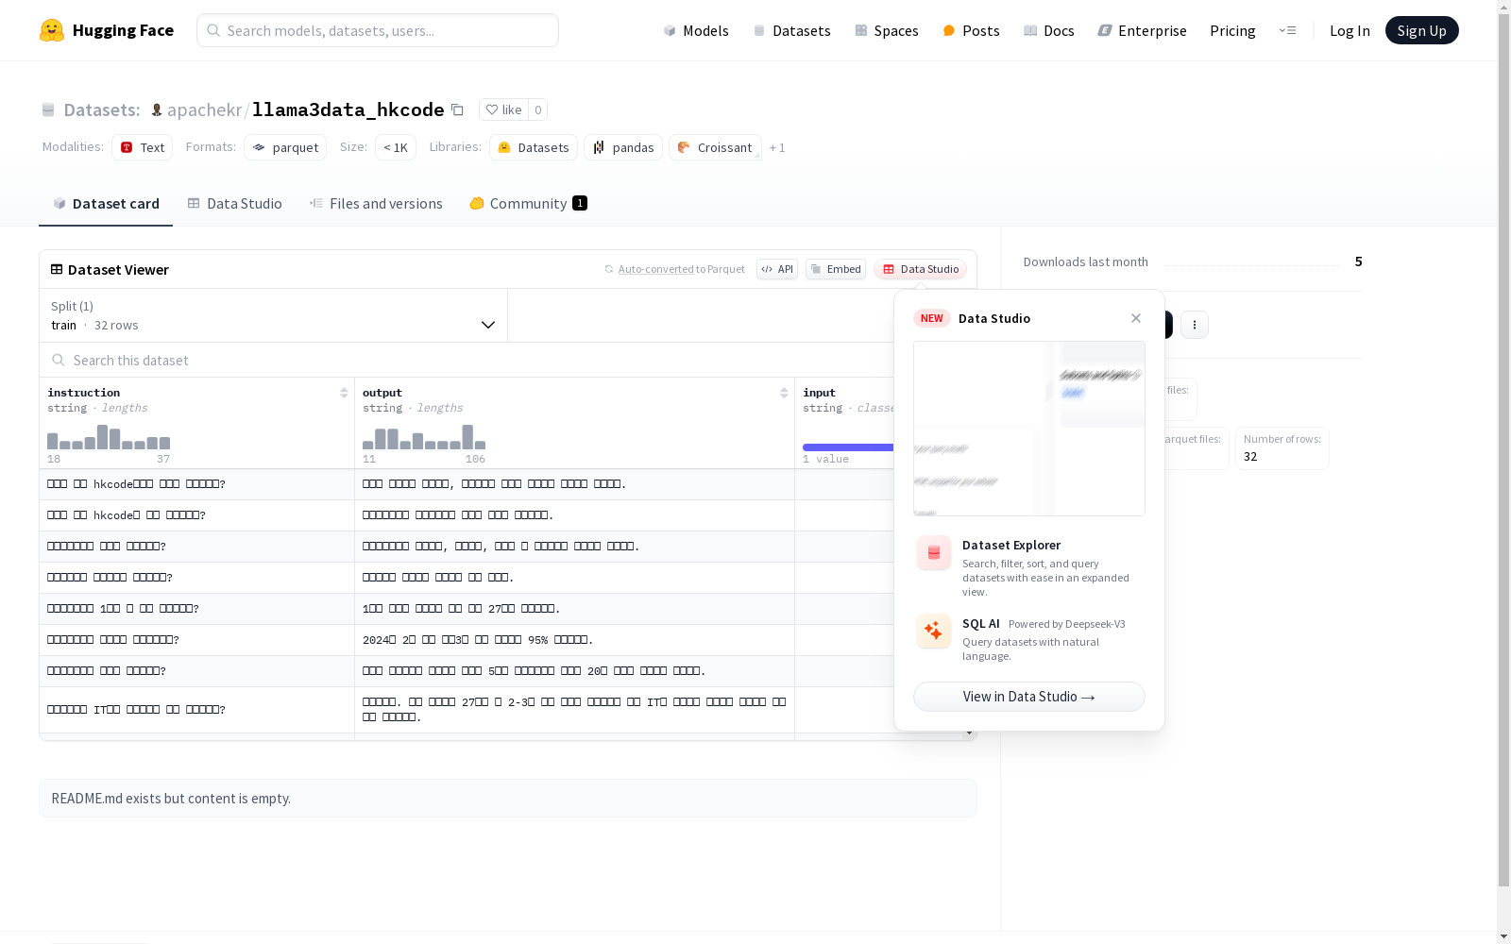Go to Datasets in the top navigation
Image resolution: width=1511 pixels, height=944 pixels.
(791, 30)
